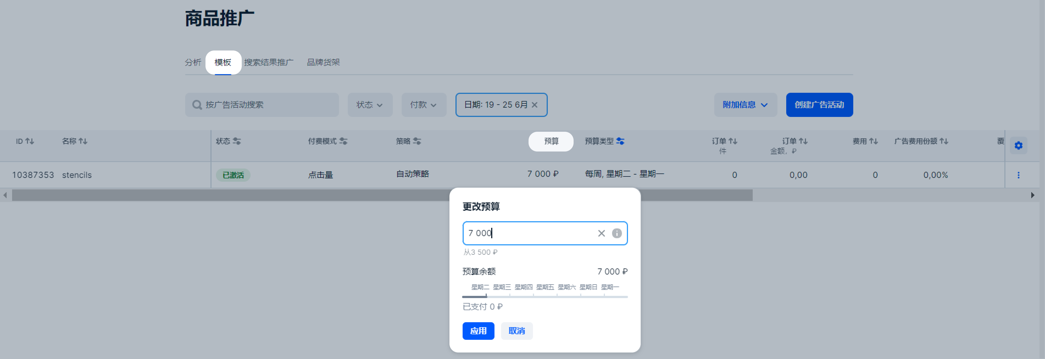Switch to the 分析 tab
Viewport: 1045px width, 359px height.
coord(193,62)
